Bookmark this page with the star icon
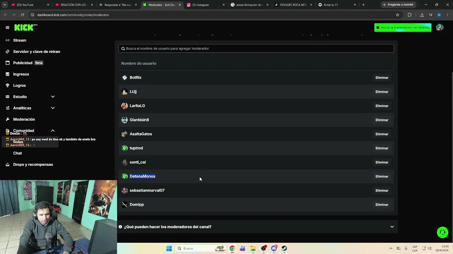Image resolution: width=453 pixels, height=254 pixels. 397,15
